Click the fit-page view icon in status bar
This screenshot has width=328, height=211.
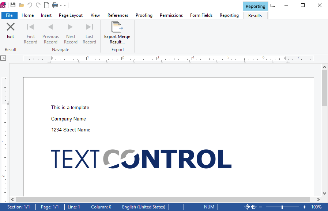click(247, 207)
